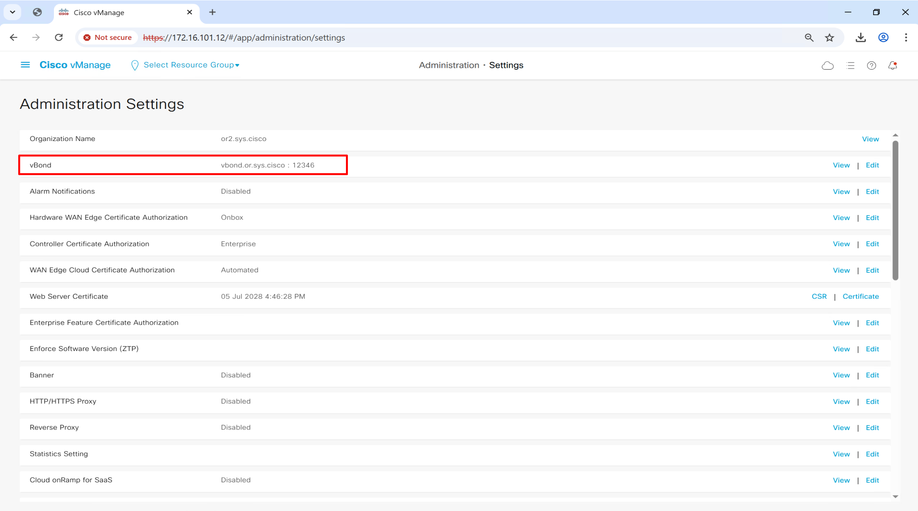Click the Administration breadcrumb item
918x511 pixels.
click(449, 65)
